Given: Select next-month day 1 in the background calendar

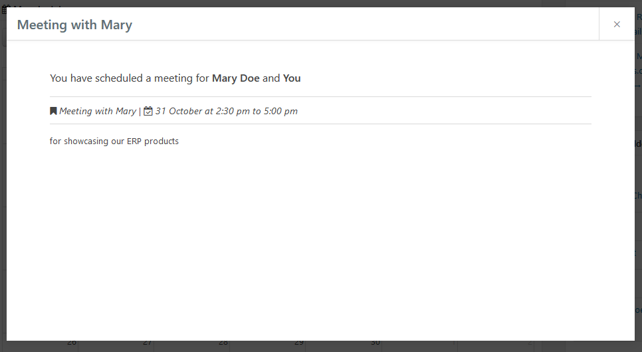Looking at the screenshot, I should point(454,343).
